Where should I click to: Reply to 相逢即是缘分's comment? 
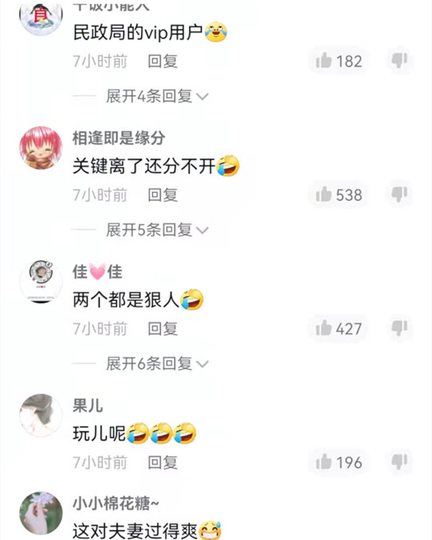(x=163, y=195)
